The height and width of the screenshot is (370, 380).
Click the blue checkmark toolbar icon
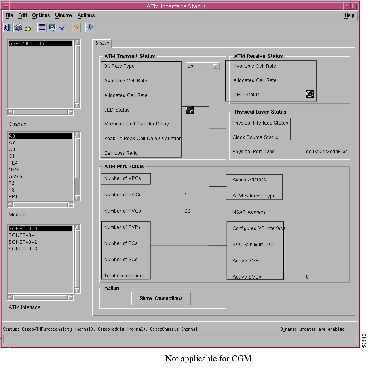(63, 27)
